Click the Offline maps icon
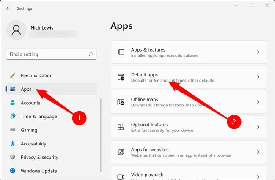 click(121, 102)
